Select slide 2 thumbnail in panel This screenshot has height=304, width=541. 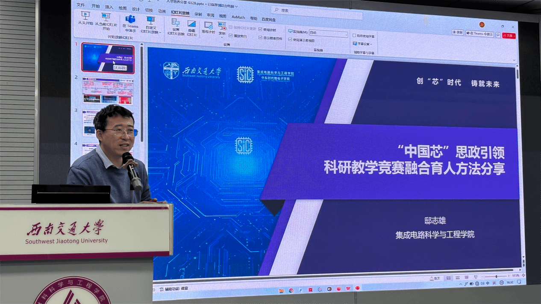tap(108, 91)
